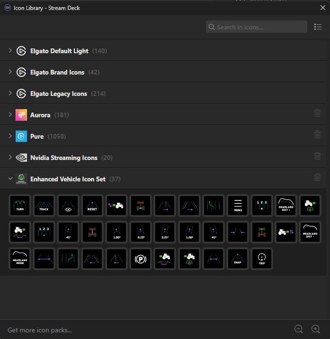Delete the Enhanced Vehicle Icon Set pack
330x339 pixels.
coord(317,177)
